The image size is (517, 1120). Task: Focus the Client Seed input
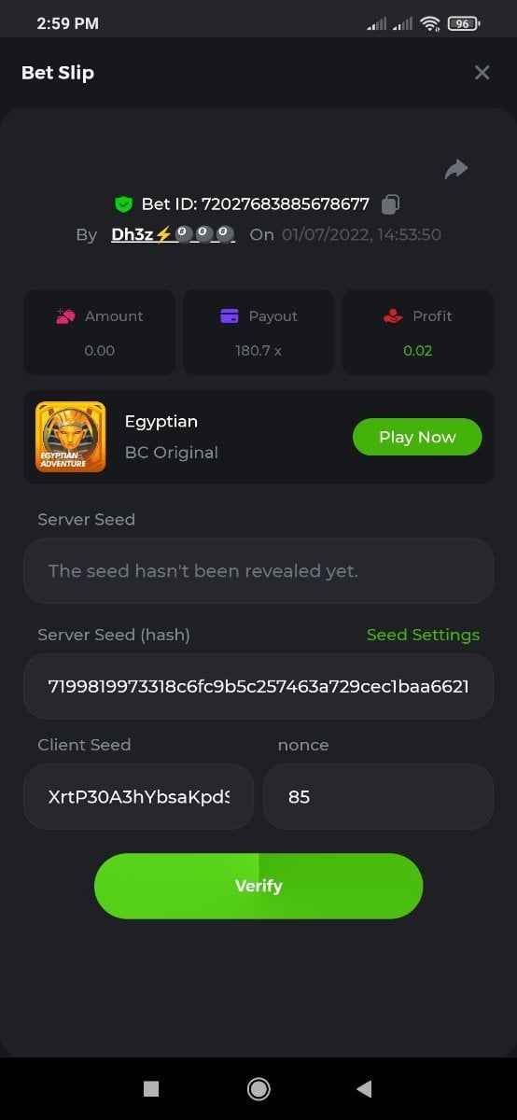pyautogui.click(x=138, y=797)
